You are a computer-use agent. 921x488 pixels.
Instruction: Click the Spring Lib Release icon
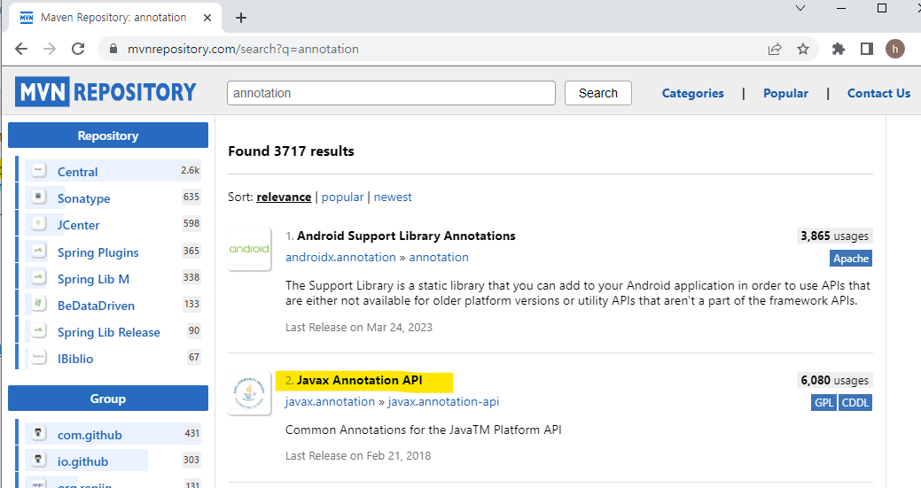click(39, 330)
